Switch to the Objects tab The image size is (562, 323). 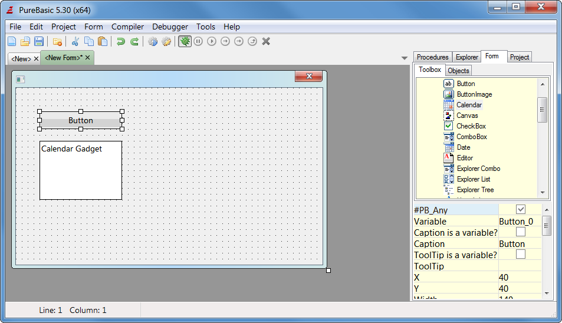tap(458, 71)
